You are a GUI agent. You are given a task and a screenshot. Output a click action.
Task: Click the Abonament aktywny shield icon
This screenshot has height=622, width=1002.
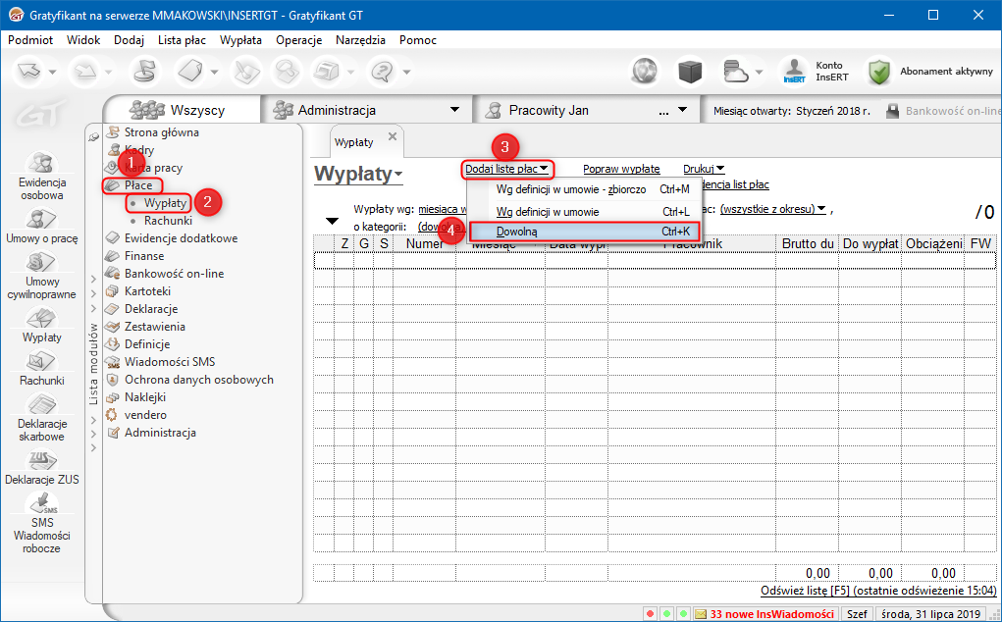point(877,72)
